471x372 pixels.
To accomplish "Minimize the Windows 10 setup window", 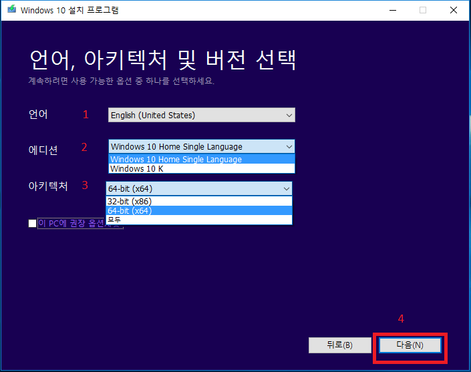I will click(x=393, y=10).
